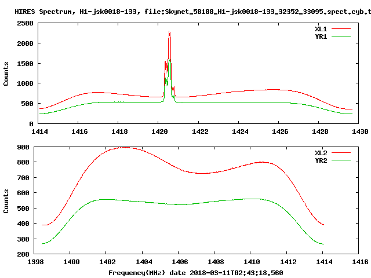Click the XL1 legend label
371x278 pixels.
tap(321, 29)
